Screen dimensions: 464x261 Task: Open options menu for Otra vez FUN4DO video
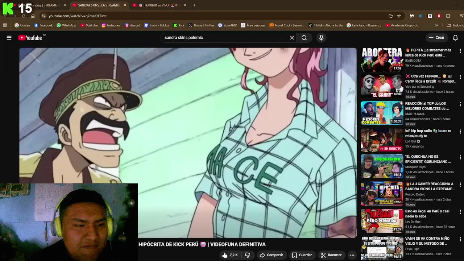point(460,77)
